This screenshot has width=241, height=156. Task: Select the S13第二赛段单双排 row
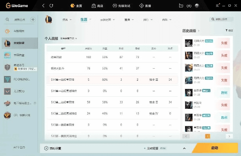112,102
